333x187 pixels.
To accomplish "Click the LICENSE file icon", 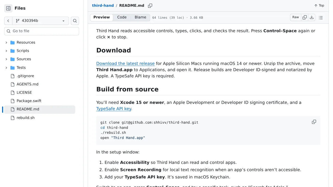I will tap(12, 93).
